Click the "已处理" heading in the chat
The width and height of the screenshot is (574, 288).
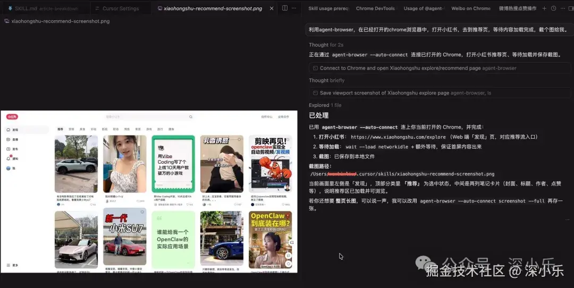[x=318, y=115]
